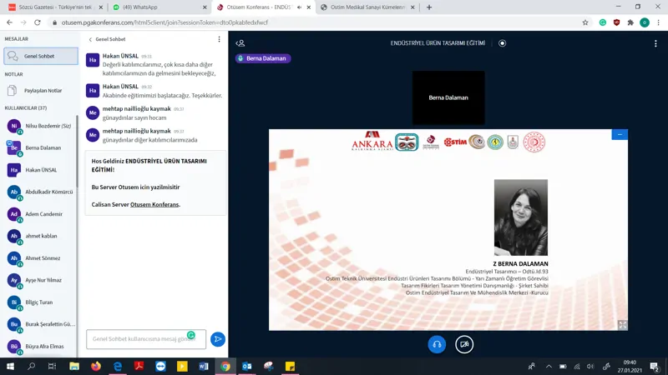The image size is (668, 375).
Task: Make the presentation fullscreen
Action: click(x=622, y=325)
